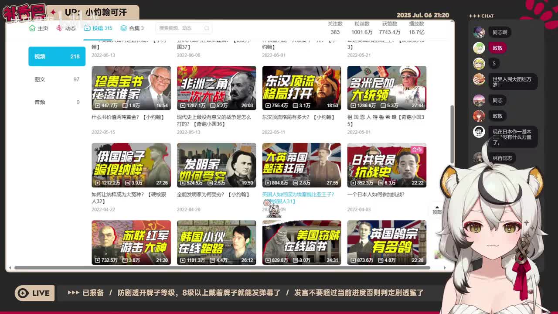558x314 pixels.
Task: Click the stacked layers icon beside 合集
Action: 123,28
